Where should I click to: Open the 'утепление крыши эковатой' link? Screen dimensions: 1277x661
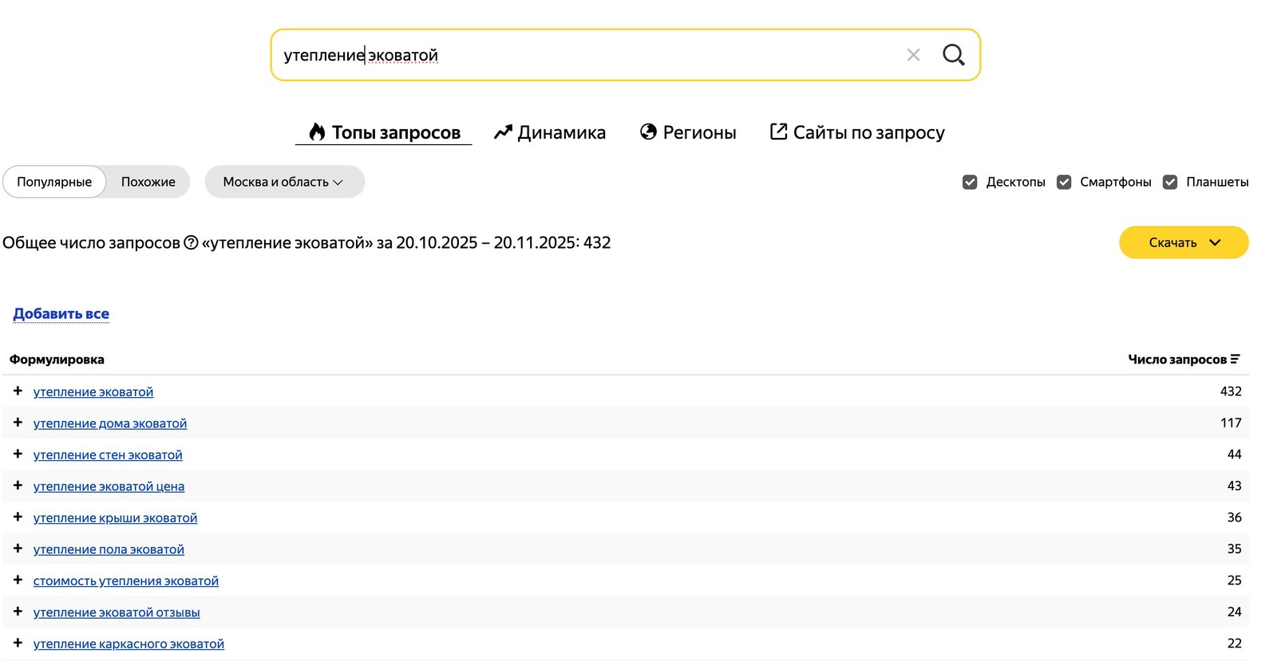115,518
